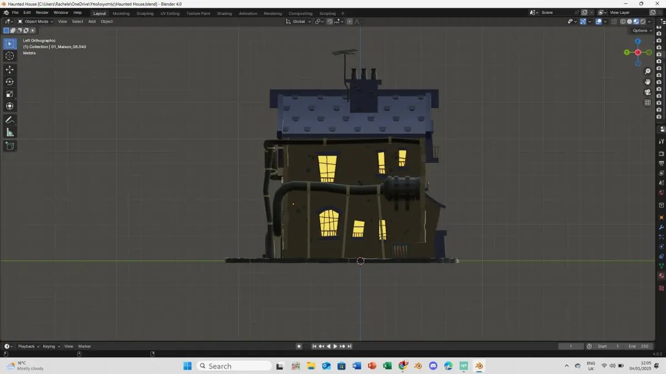Switch to the Modeling workspace tab
This screenshot has height=374, width=666.
tap(121, 13)
